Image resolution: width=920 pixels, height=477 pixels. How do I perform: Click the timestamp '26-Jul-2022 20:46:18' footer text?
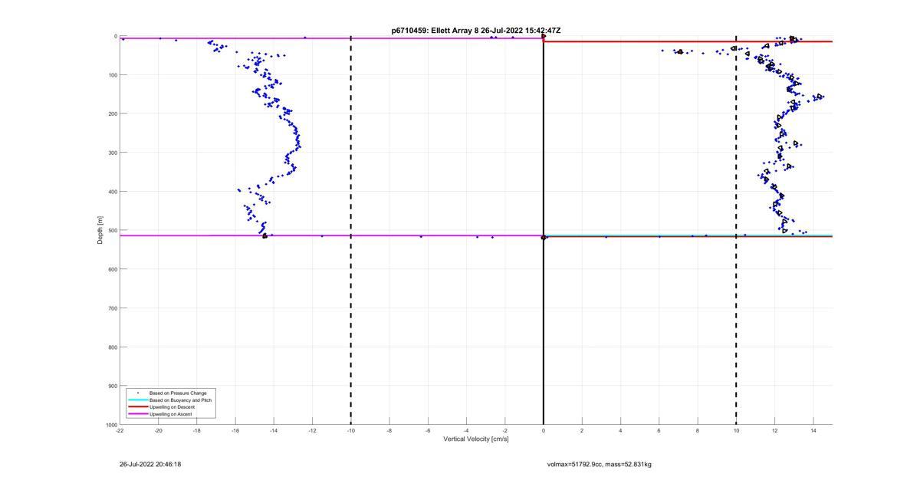(x=150, y=464)
